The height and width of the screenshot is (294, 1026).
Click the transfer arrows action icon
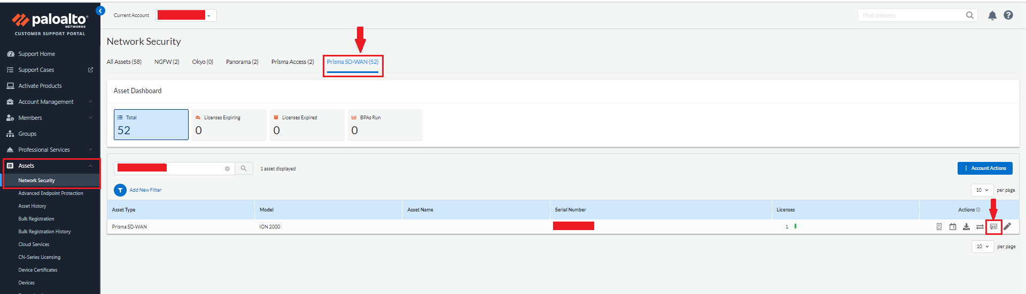(980, 227)
